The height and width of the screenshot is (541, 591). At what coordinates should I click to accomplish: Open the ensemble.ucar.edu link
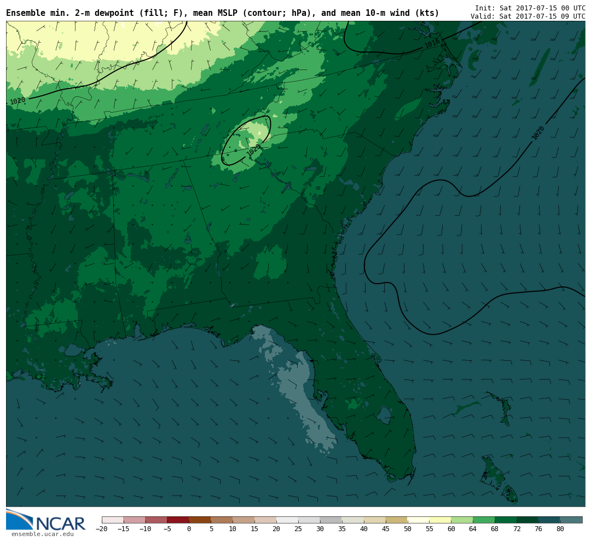click(x=43, y=534)
